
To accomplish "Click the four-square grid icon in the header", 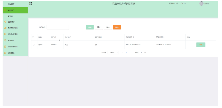I will pos(31,3).
